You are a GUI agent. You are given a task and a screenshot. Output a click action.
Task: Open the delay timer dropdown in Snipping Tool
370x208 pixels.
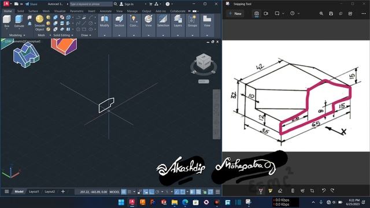point(298,13)
